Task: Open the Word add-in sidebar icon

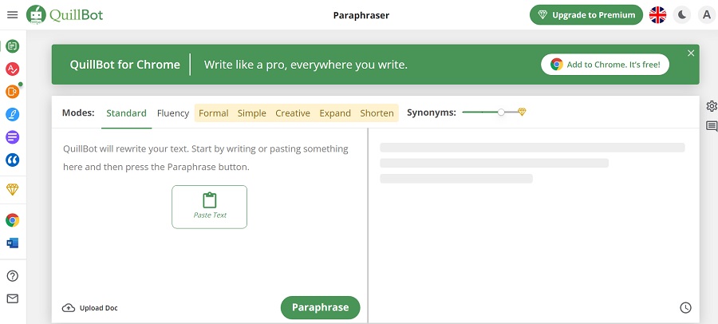Action: 12,243
